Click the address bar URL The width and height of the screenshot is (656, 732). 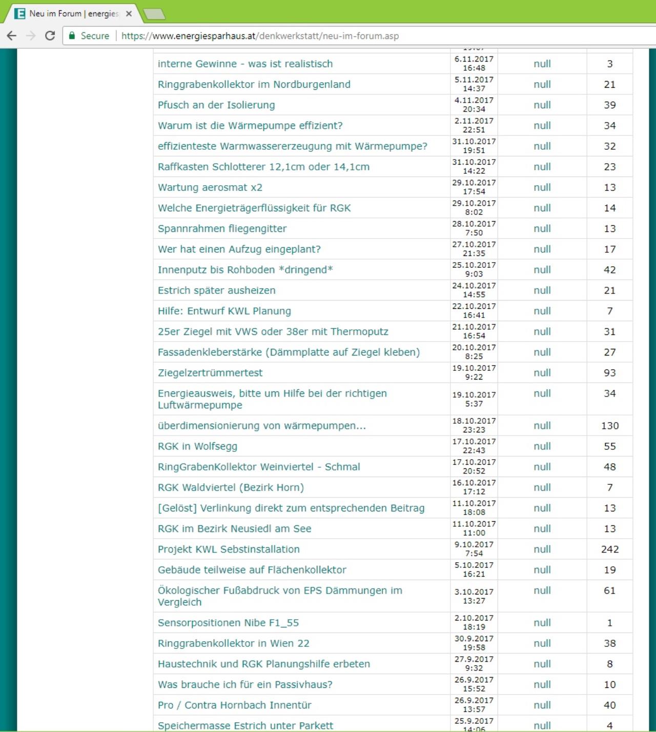coord(260,36)
